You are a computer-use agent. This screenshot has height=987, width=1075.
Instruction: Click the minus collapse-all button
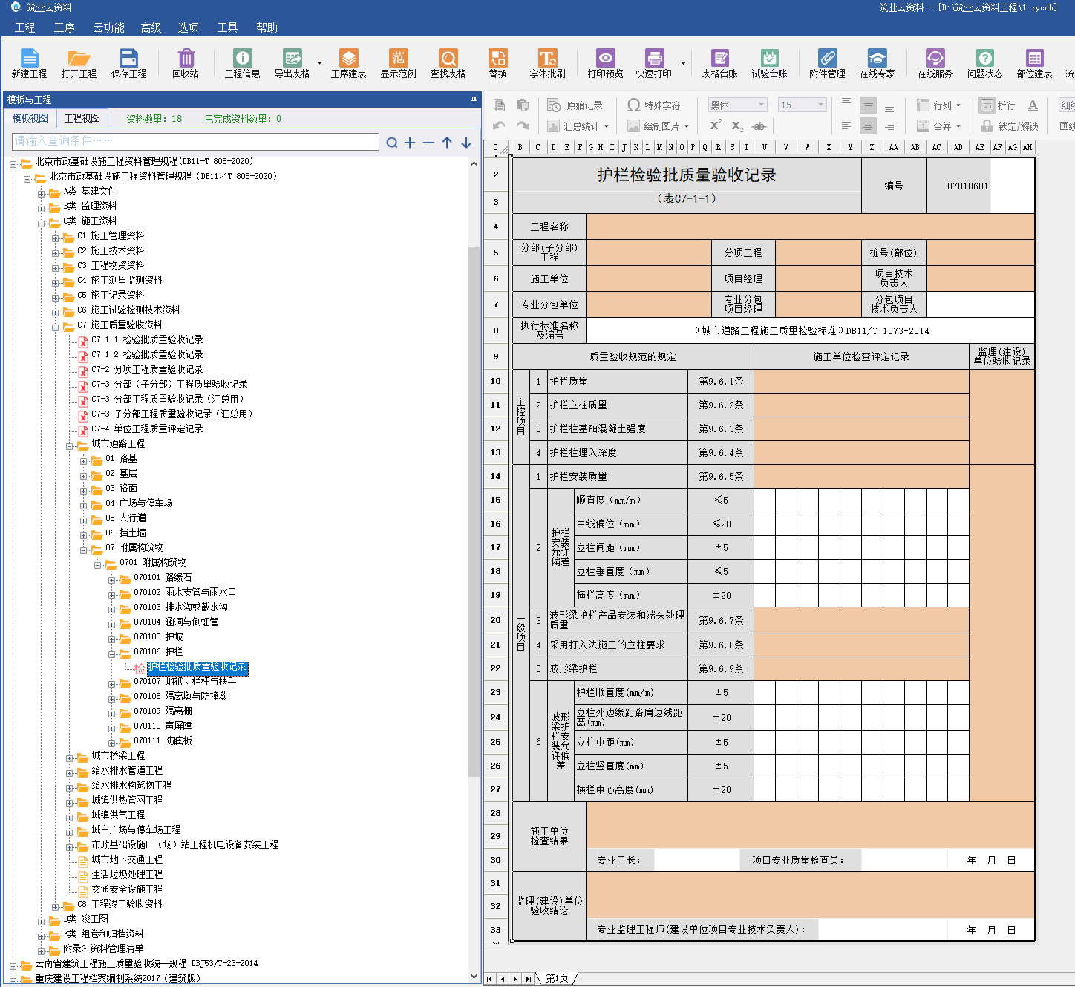click(x=428, y=142)
